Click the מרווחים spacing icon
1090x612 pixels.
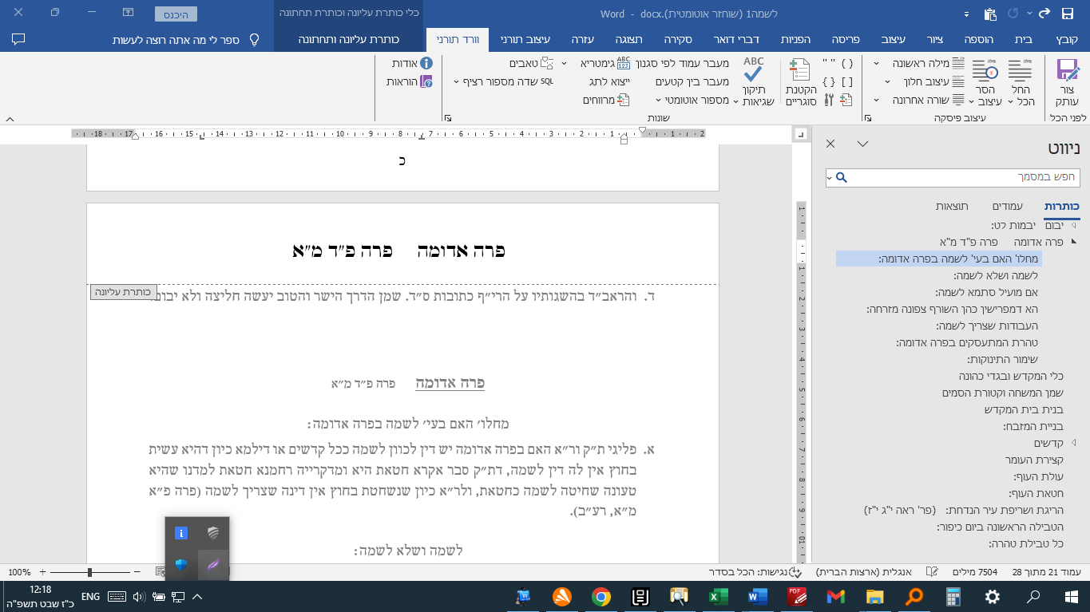[x=624, y=101]
